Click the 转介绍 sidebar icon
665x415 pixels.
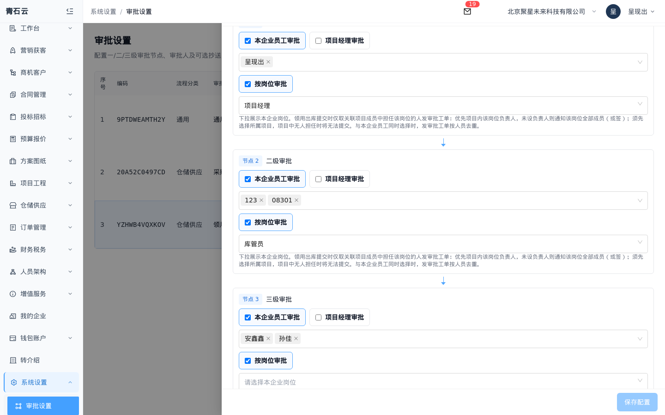(x=13, y=360)
